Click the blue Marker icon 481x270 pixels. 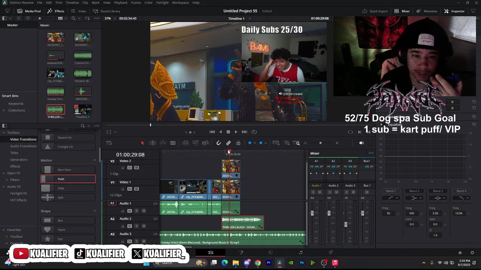261,143
